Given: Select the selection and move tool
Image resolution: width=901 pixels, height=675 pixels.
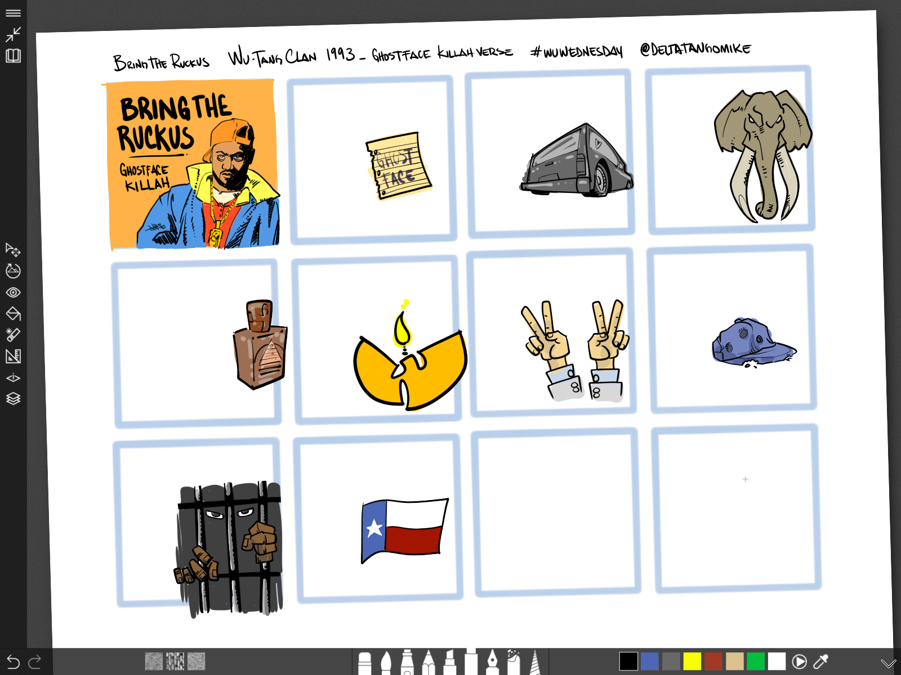Looking at the screenshot, I should pos(13,250).
